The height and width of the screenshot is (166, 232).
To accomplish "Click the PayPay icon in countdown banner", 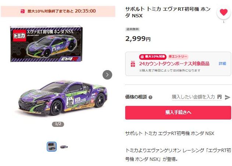I will click(22, 11).
